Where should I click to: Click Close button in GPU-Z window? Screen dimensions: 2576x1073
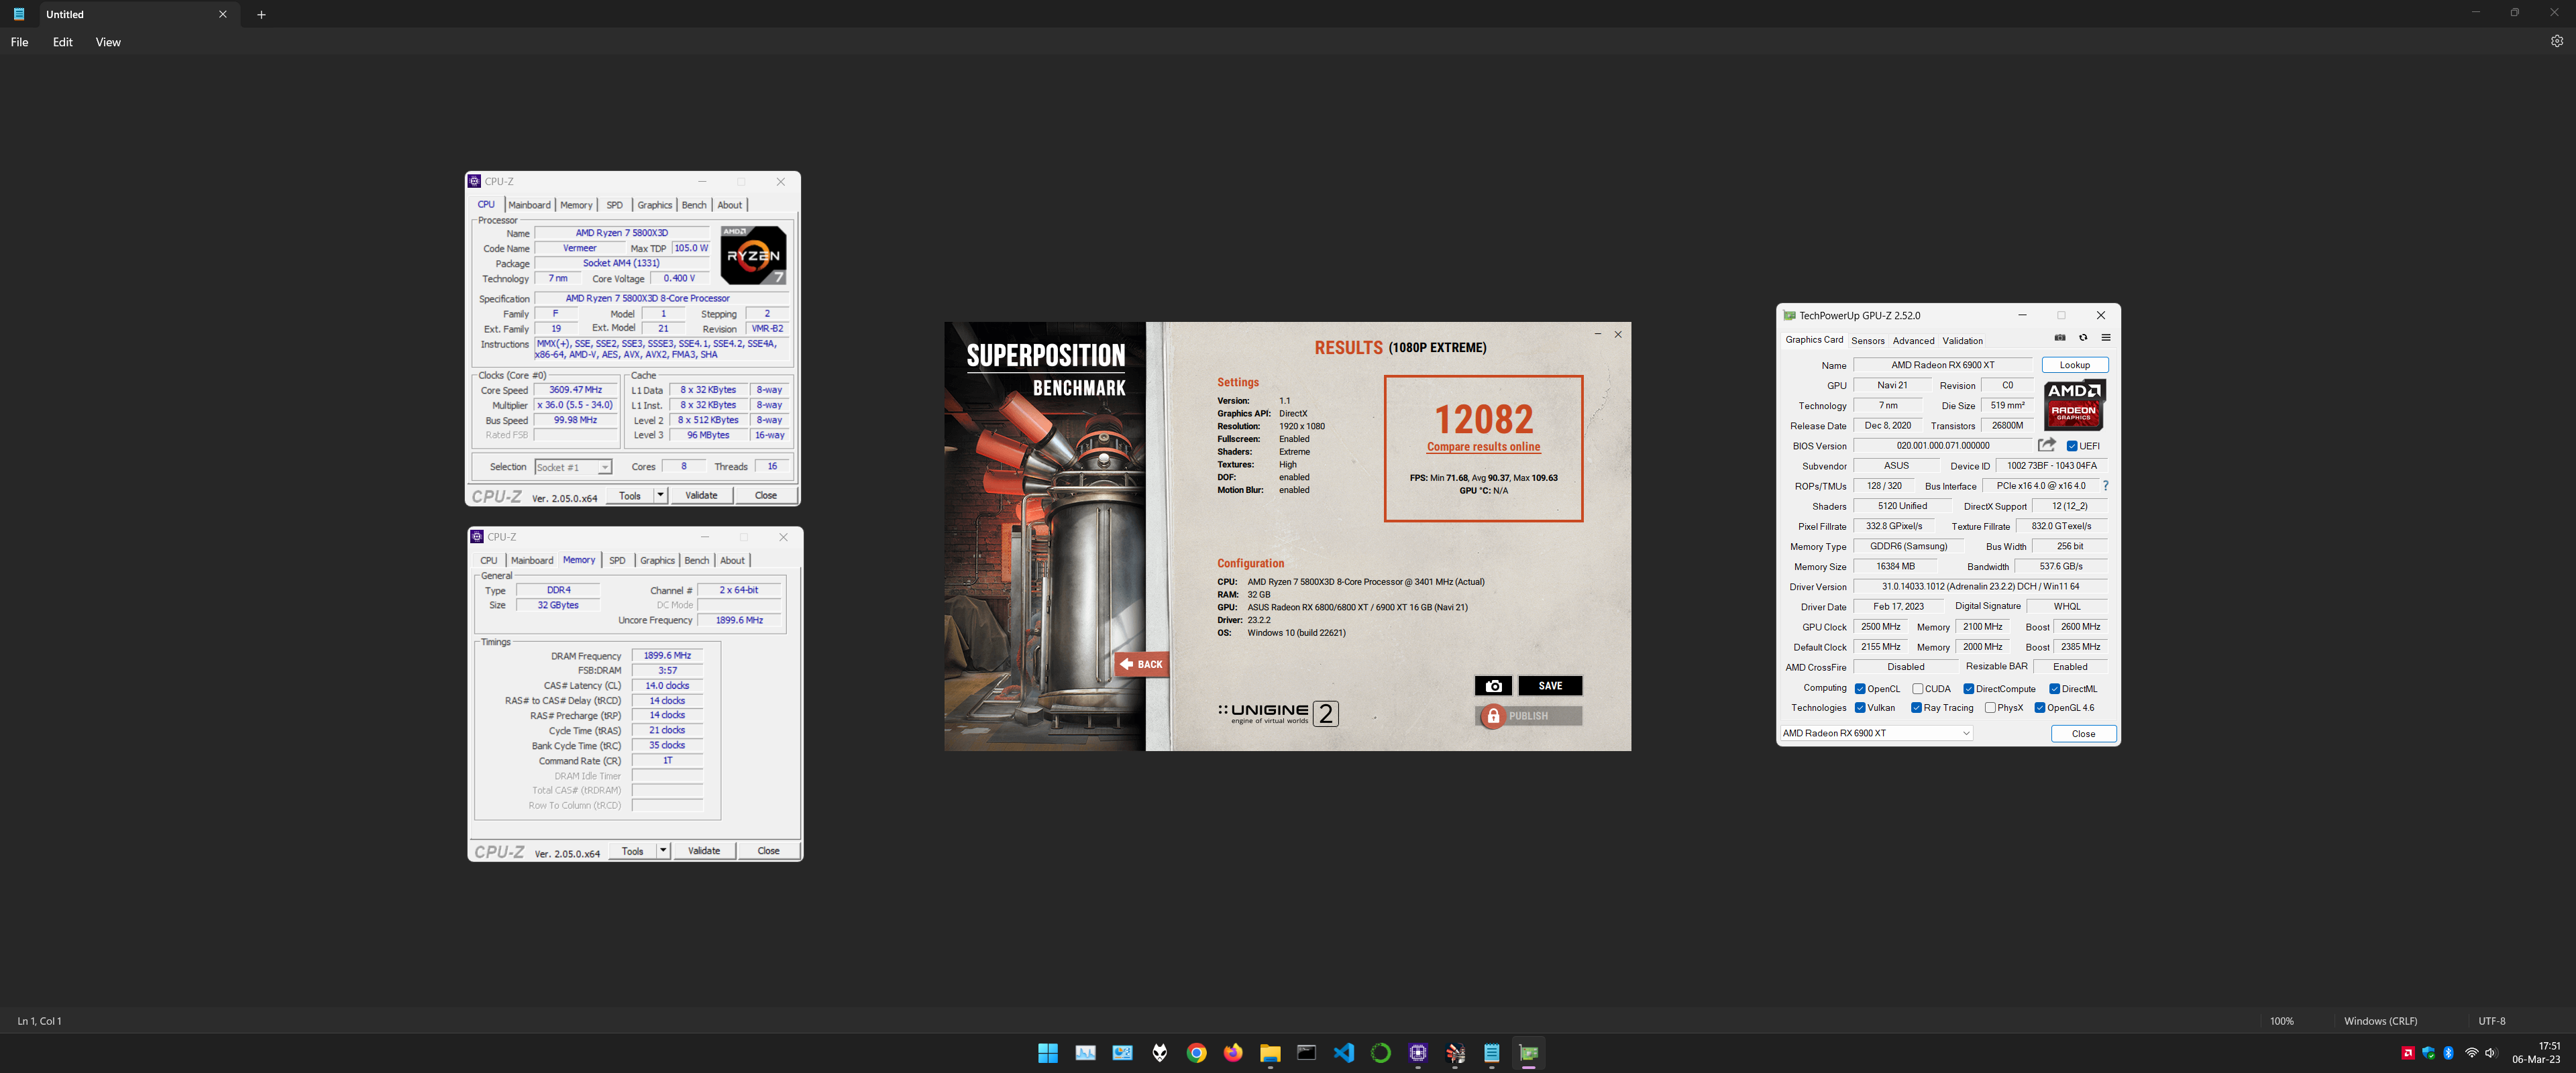[x=2083, y=734]
